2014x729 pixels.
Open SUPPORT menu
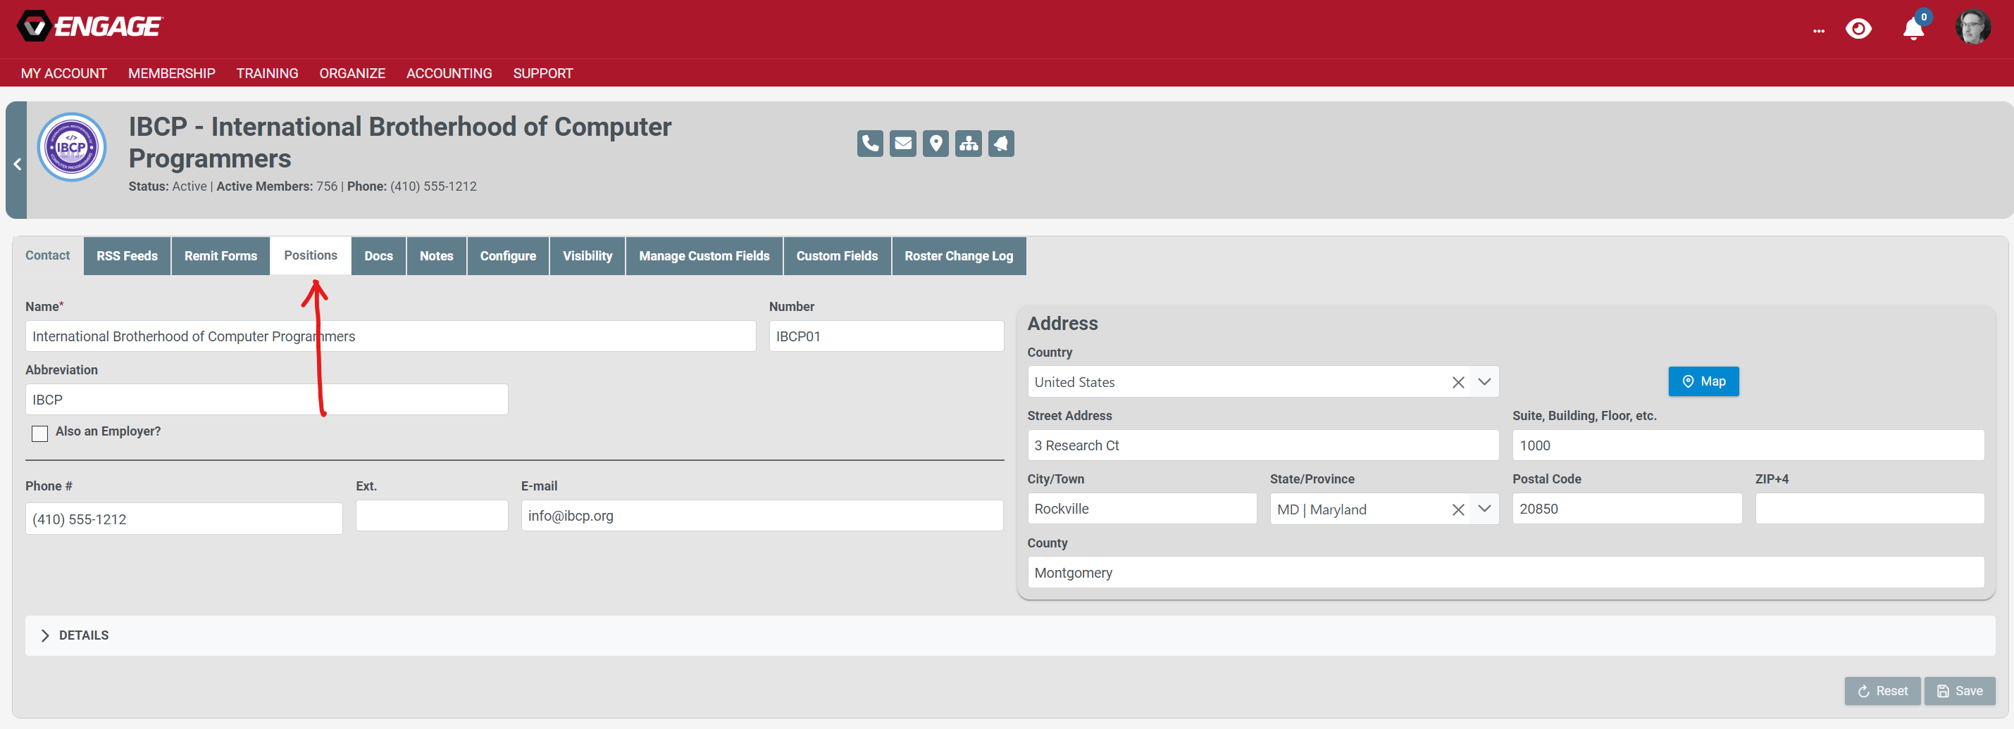(542, 73)
